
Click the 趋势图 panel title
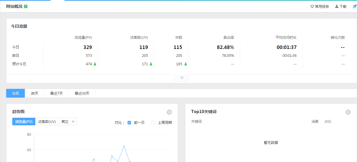click(x=18, y=112)
